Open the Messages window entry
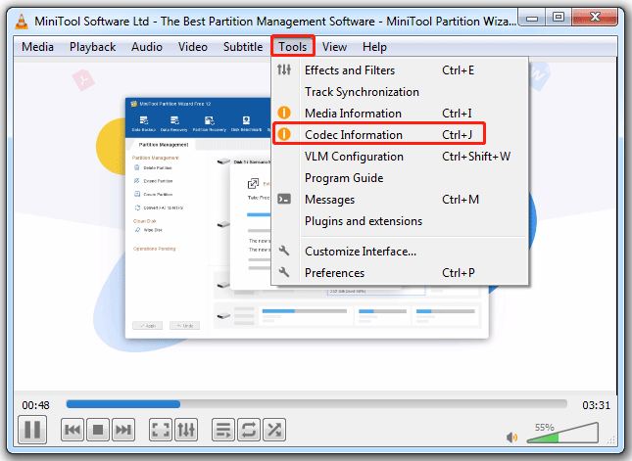 pos(400,200)
